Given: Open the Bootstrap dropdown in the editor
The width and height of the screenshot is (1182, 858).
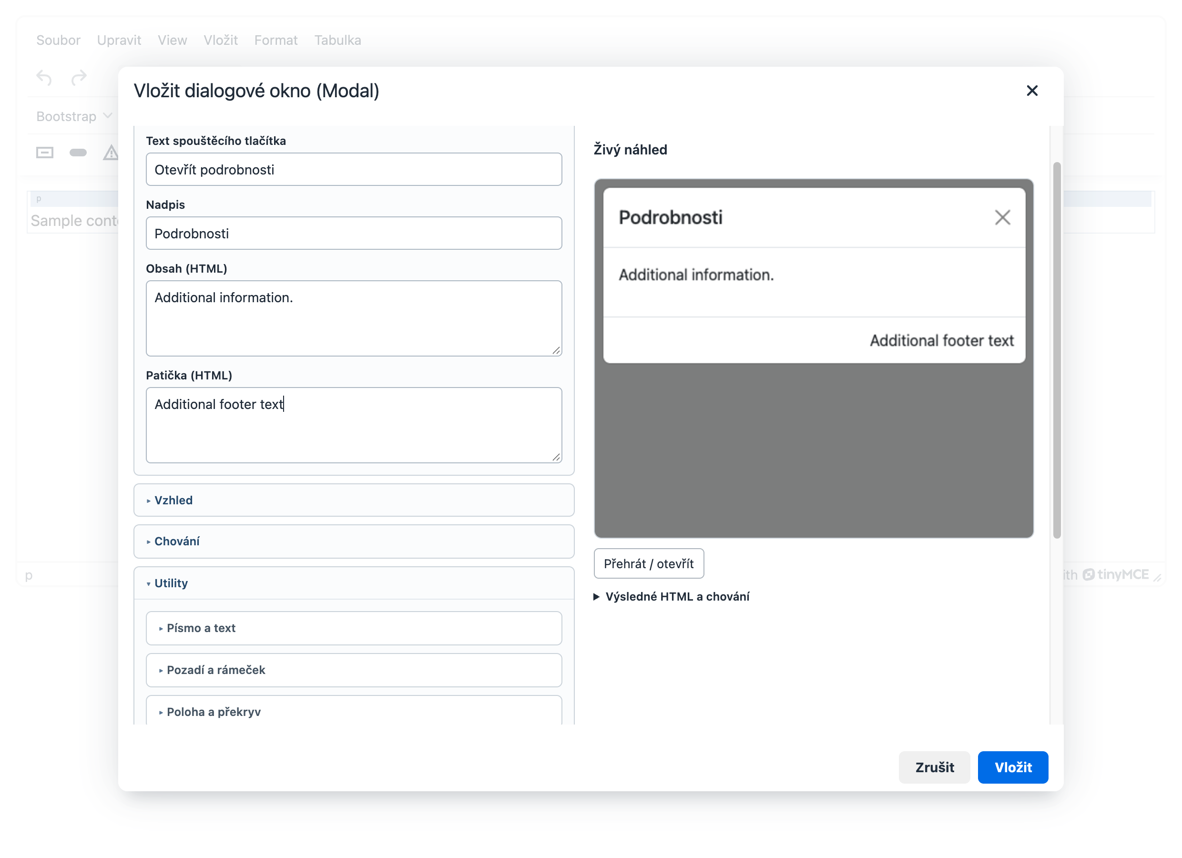Looking at the screenshot, I should 74,116.
